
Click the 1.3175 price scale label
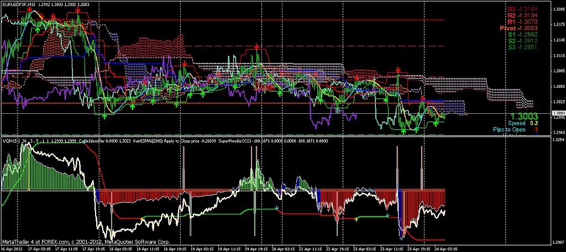point(558,25)
